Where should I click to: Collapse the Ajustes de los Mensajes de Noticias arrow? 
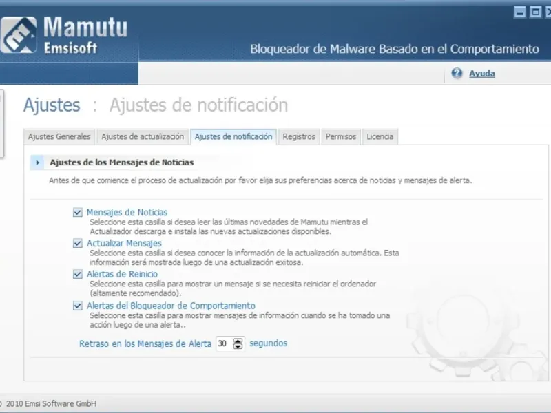[37, 162]
